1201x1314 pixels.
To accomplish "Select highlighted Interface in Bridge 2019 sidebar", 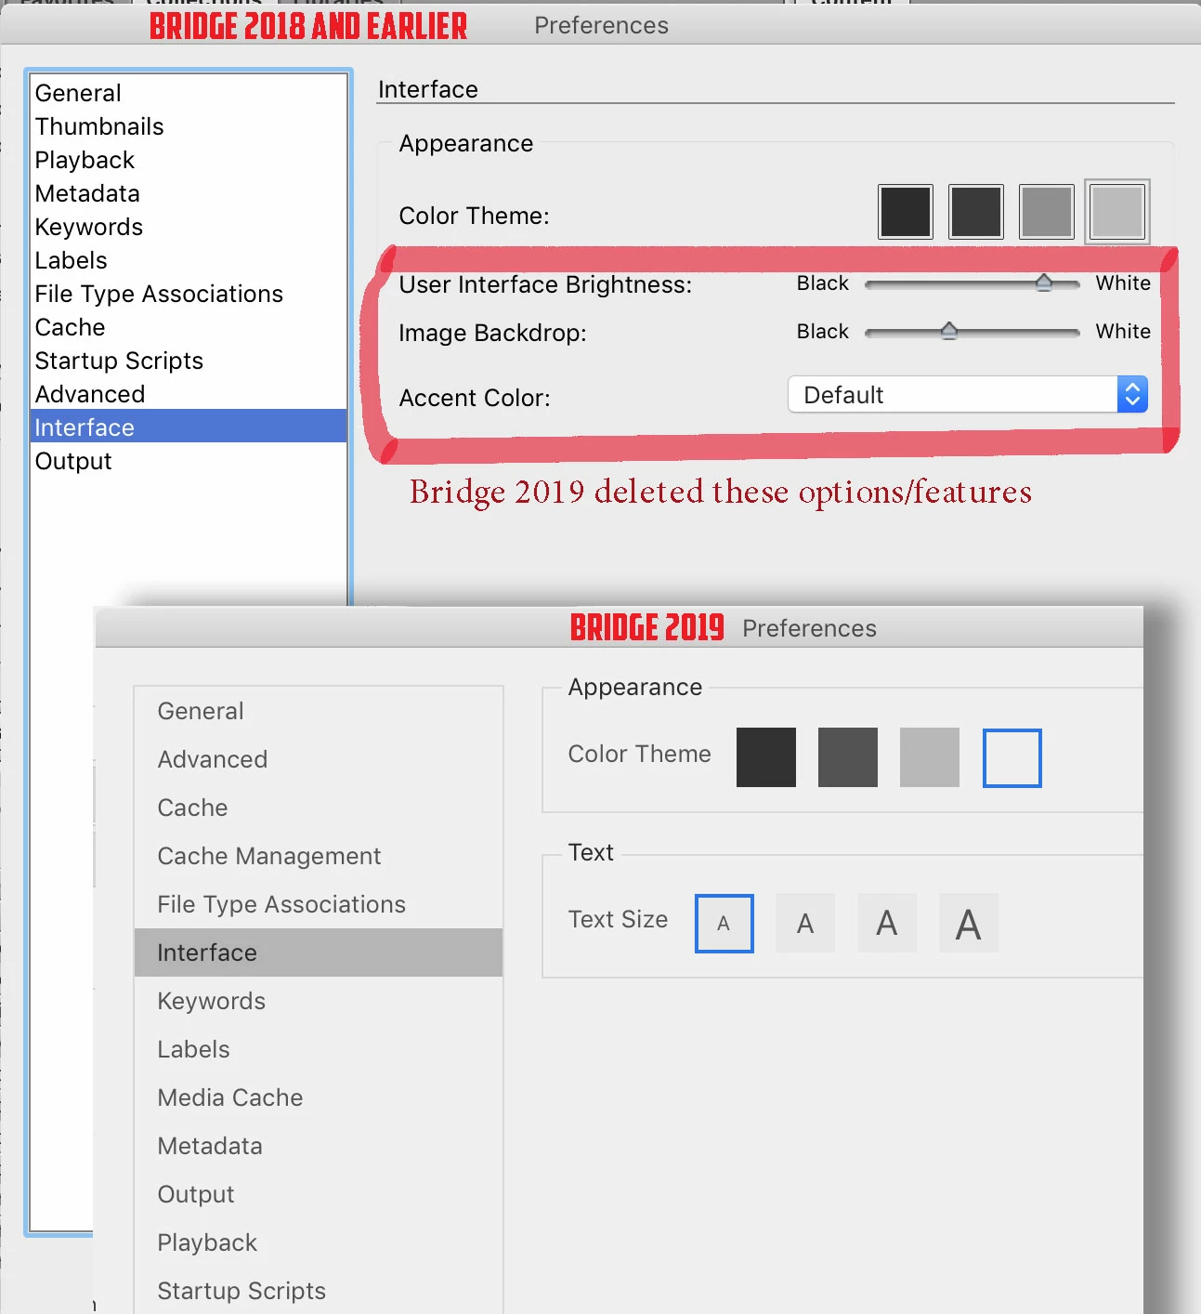I will (x=319, y=953).
